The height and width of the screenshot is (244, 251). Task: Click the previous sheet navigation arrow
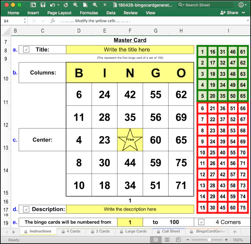pyautogui.click(x=7, y=232)
